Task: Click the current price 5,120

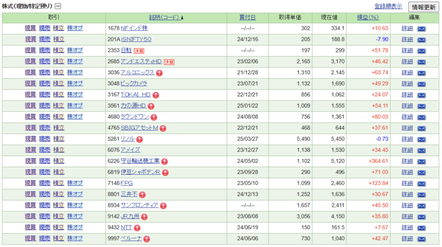Action: pyautogui.click(x=338, y=161)
